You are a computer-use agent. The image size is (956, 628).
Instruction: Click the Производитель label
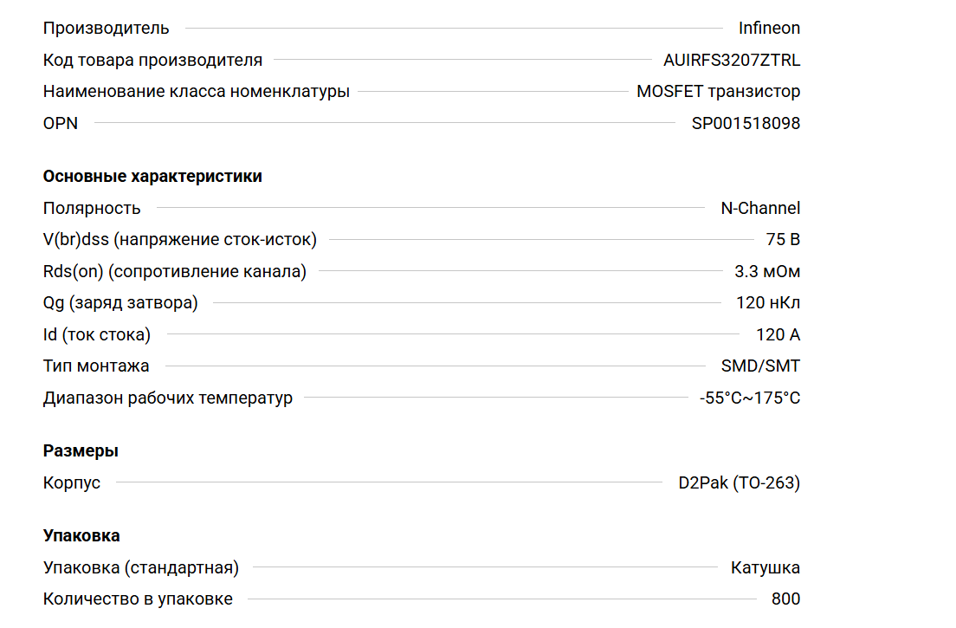click(107, 29)
